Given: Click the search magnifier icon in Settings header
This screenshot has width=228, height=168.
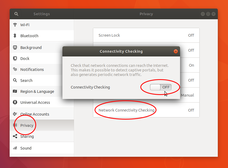Looking at the screenshot, I should coord(16,14).
